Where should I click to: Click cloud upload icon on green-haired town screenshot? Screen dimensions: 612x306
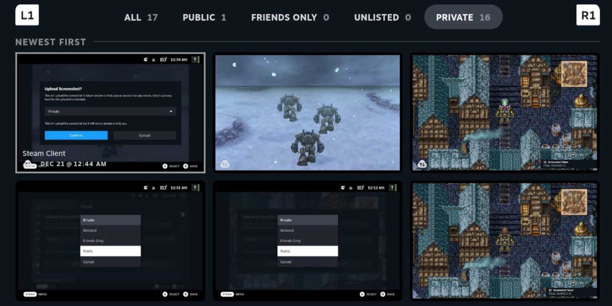click(422, 164)
